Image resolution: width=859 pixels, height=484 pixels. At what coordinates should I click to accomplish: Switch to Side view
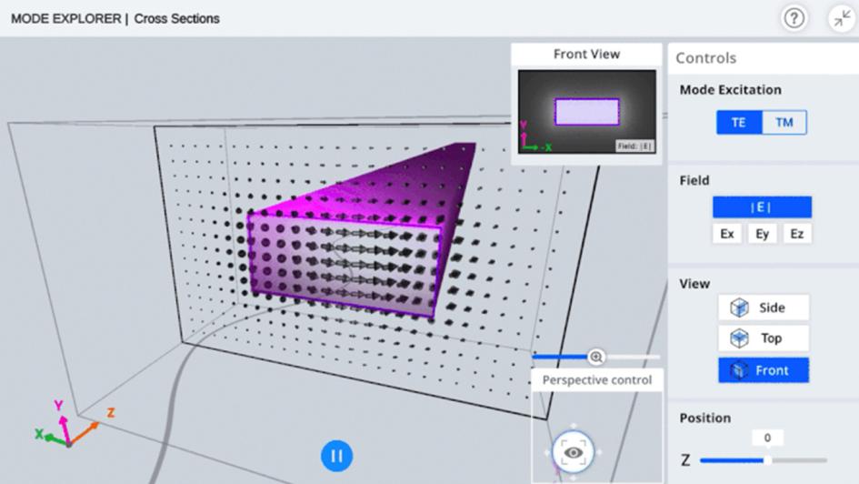(764, 308)
